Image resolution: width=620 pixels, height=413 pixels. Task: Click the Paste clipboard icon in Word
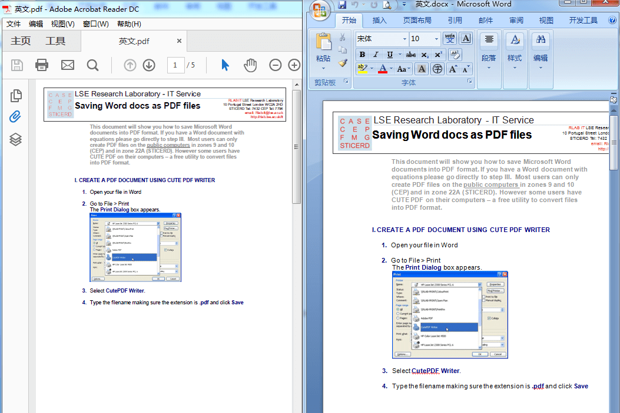(323, 42)
